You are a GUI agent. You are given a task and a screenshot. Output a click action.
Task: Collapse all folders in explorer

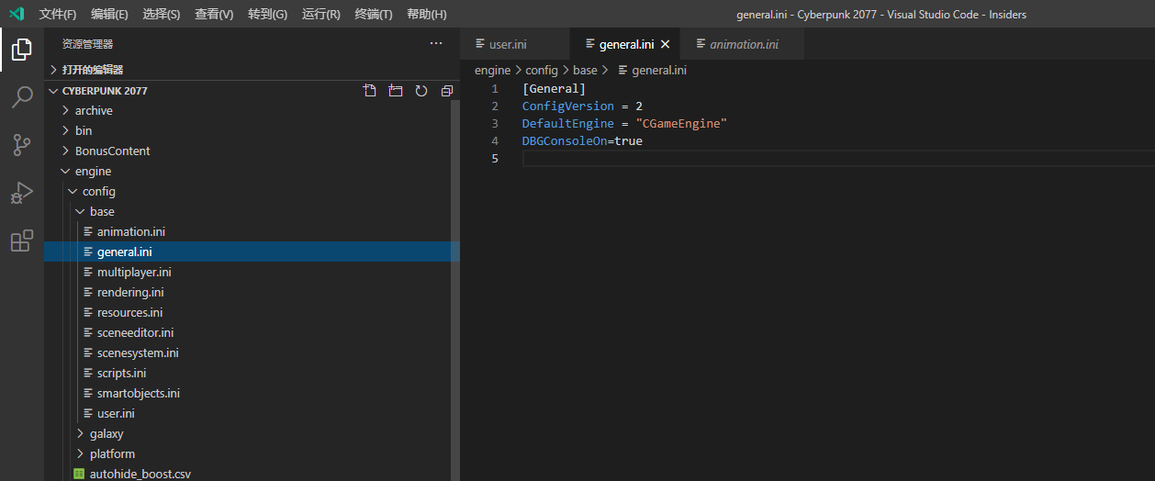point(447,91)
